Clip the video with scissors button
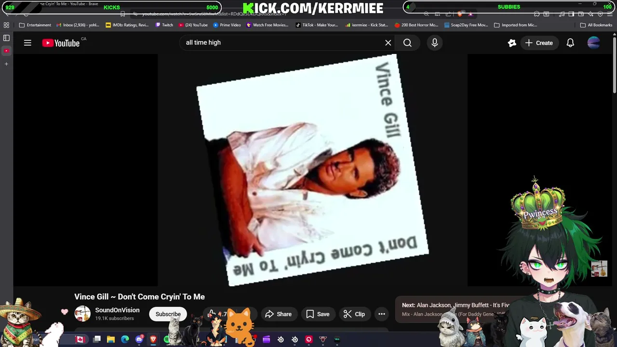Screen dimensions: 617x347 pyautogui.click(x=354, y=314)
